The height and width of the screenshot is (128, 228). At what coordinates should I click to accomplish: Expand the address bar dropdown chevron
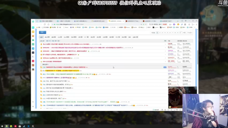coord(146,24)
